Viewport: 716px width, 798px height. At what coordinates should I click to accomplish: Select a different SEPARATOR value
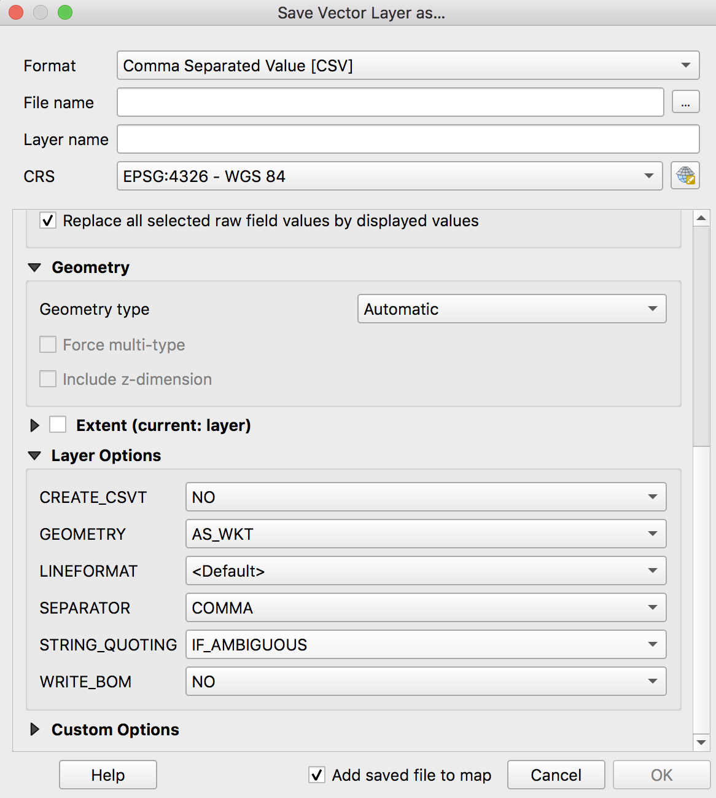[426, 608]
